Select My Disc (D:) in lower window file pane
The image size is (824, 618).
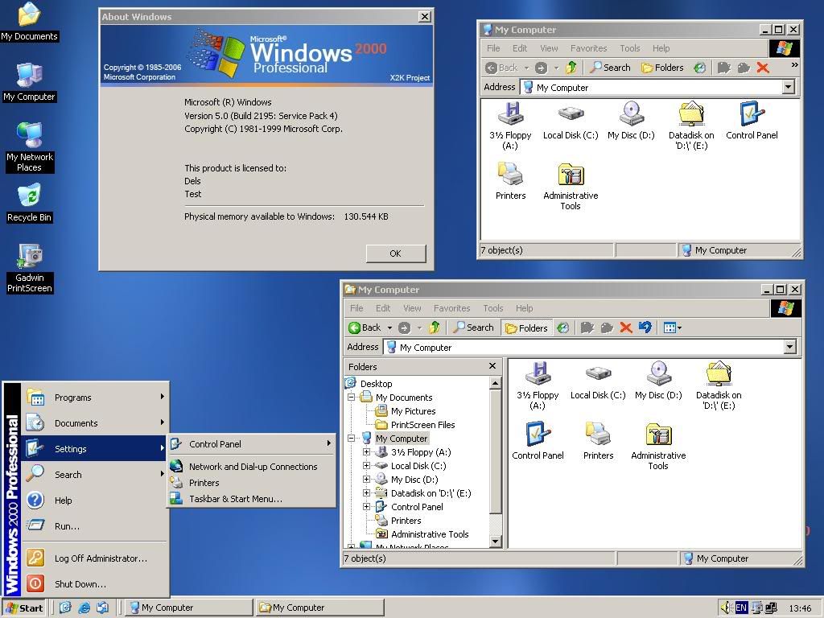coord(658,381)
